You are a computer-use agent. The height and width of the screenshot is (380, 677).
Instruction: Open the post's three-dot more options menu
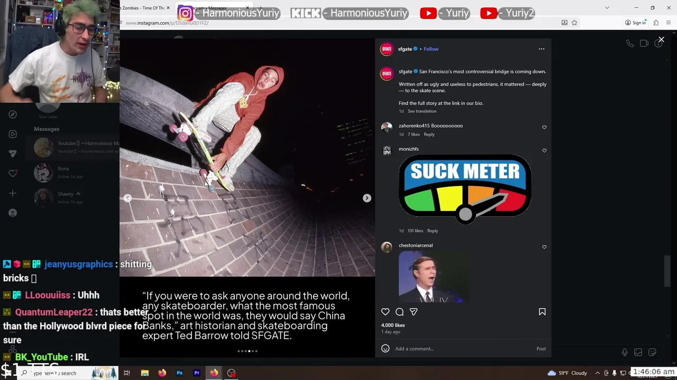click(541, 49)
